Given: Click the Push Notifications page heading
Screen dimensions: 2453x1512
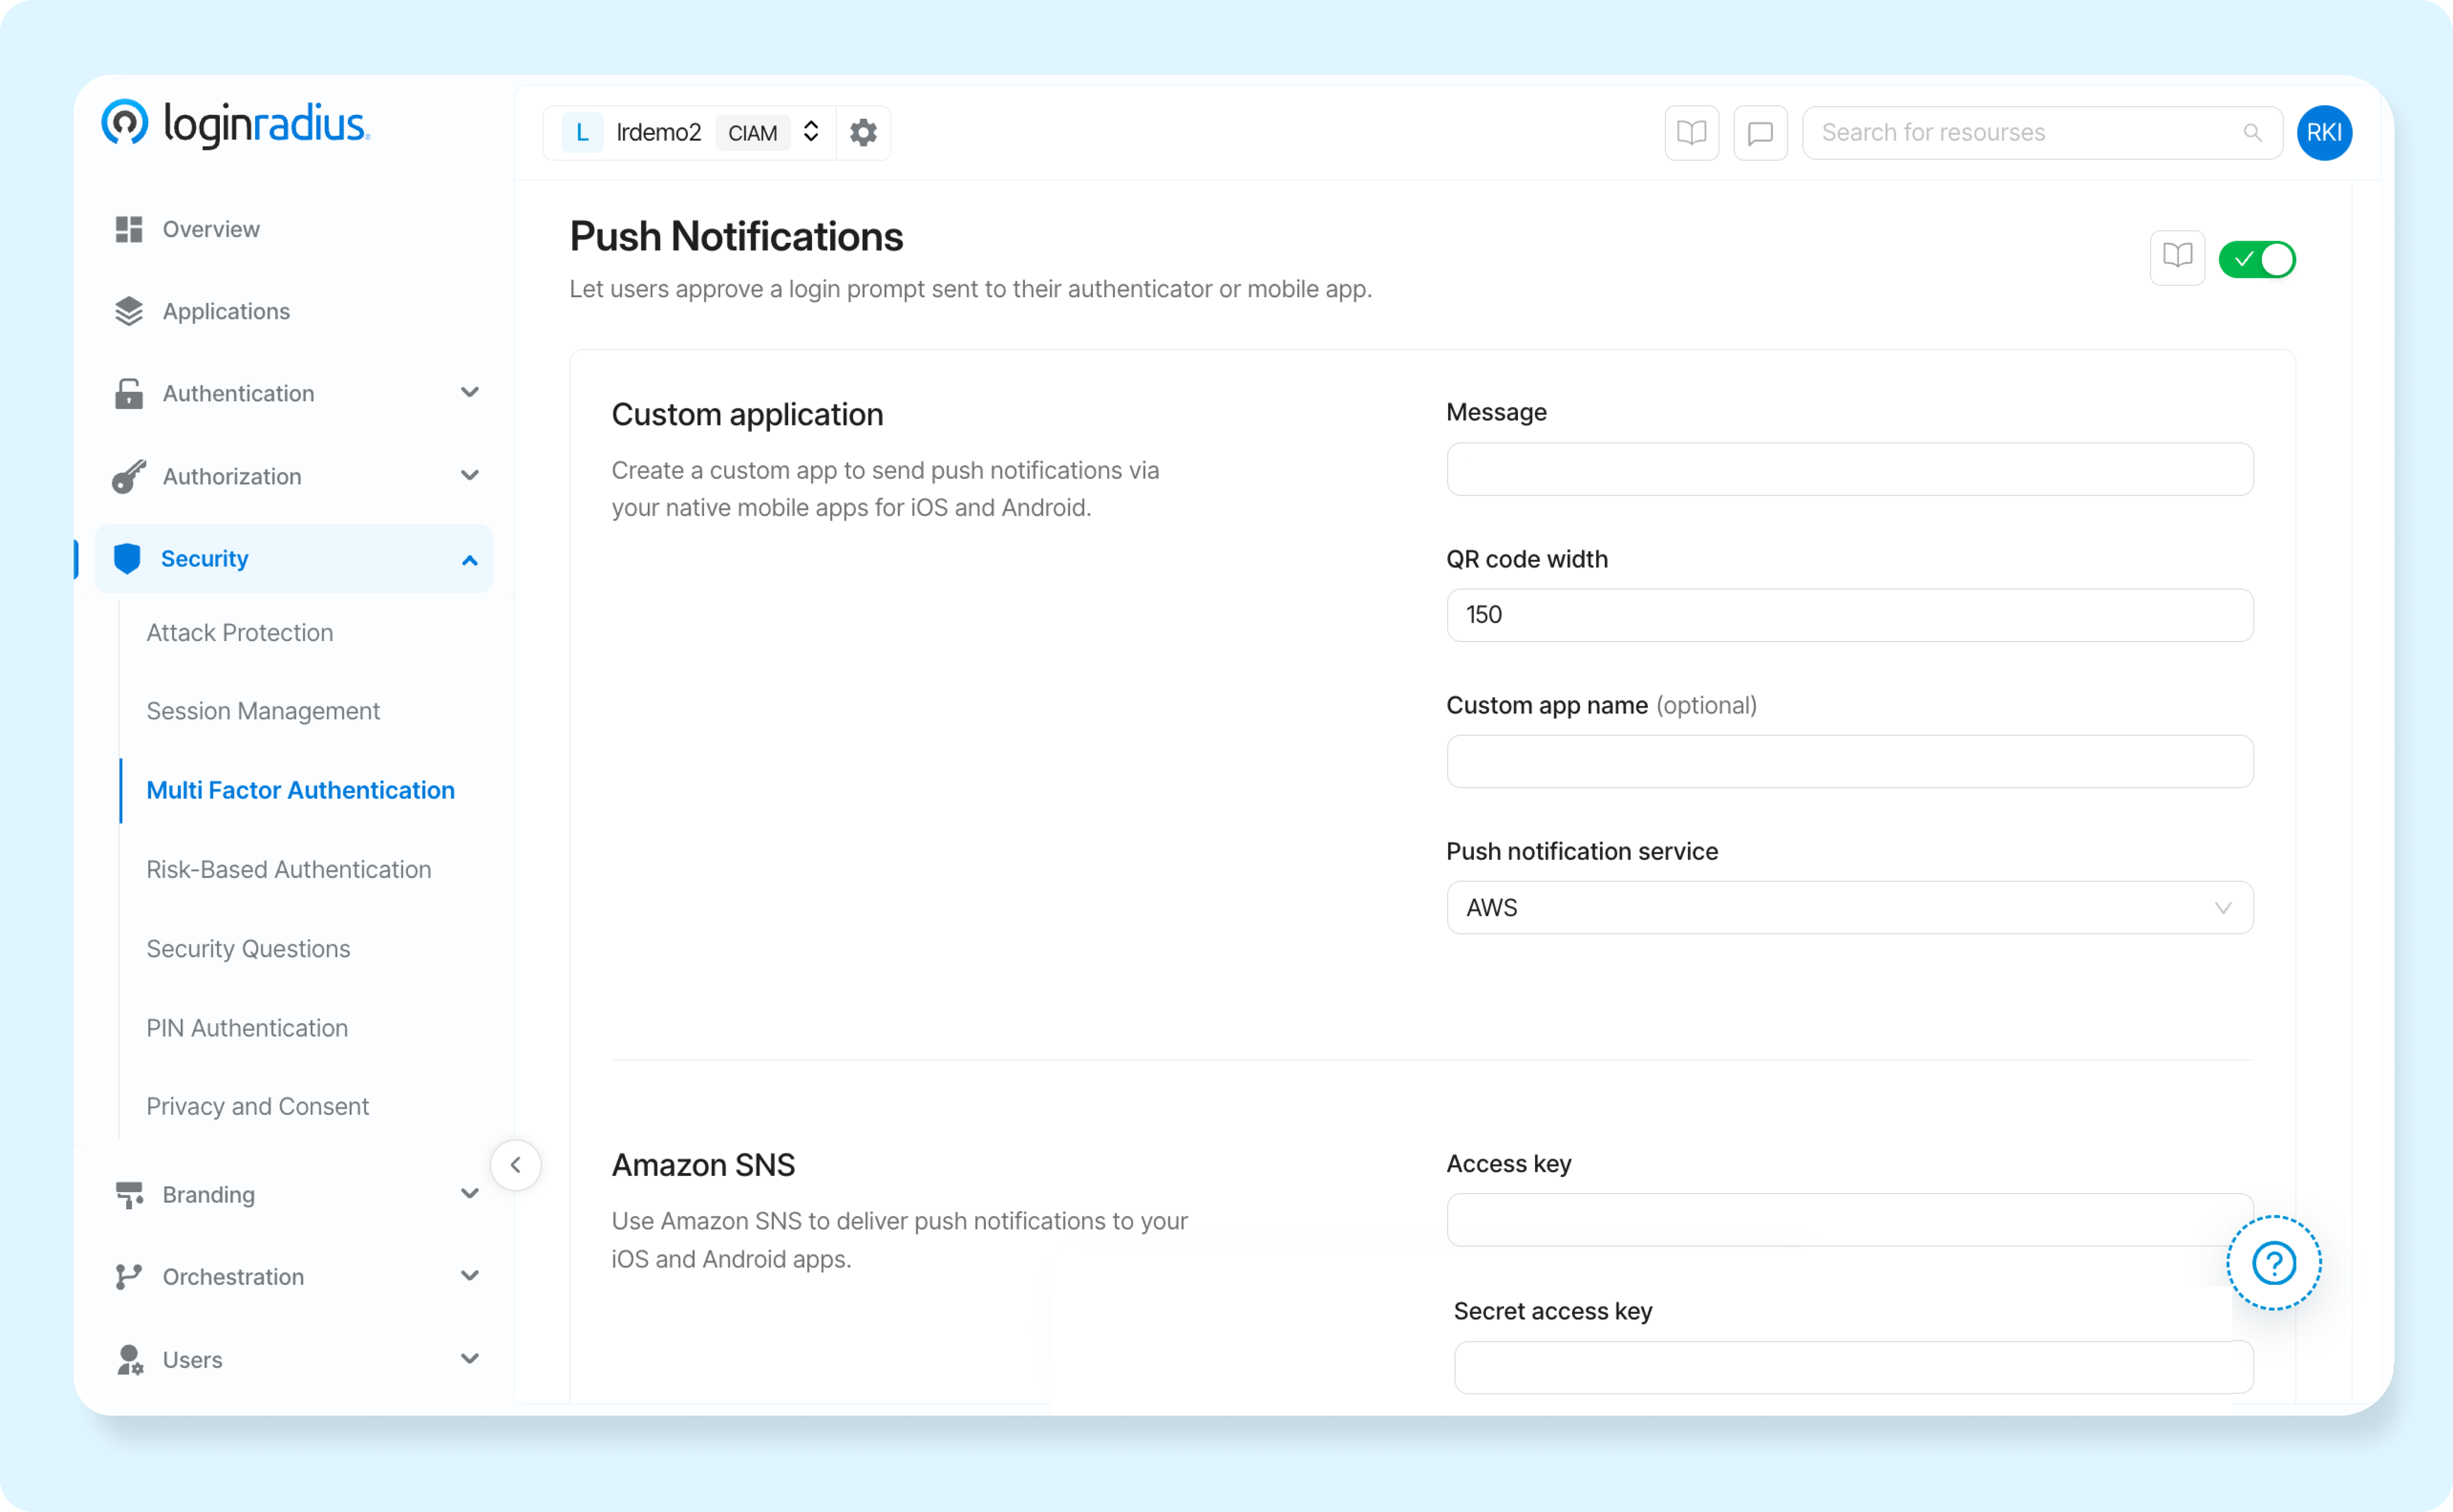Looking at the screenshot, I should pos(736,237).
